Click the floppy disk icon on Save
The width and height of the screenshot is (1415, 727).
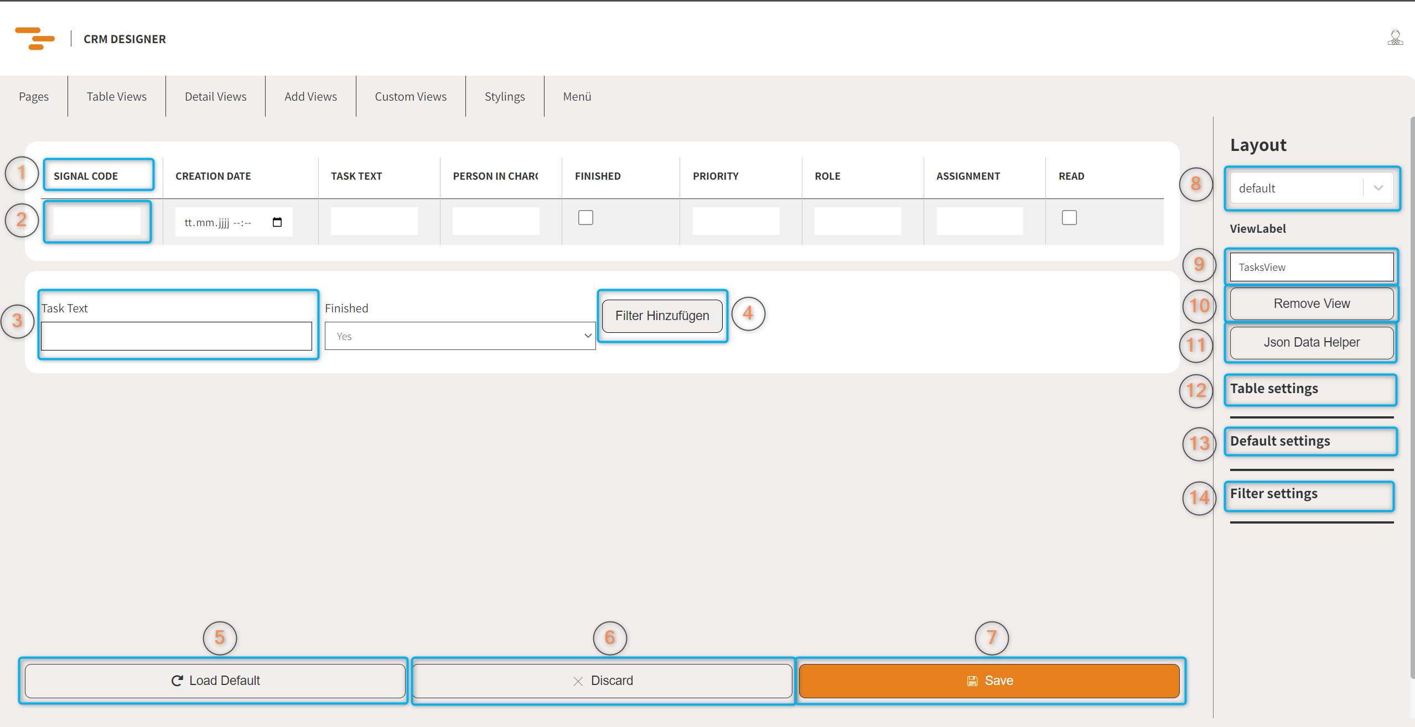click(972, 681)
